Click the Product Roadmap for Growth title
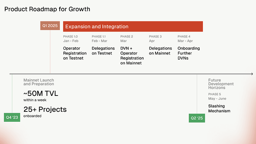Screen dimensions: 256x144 click(47, 9)
